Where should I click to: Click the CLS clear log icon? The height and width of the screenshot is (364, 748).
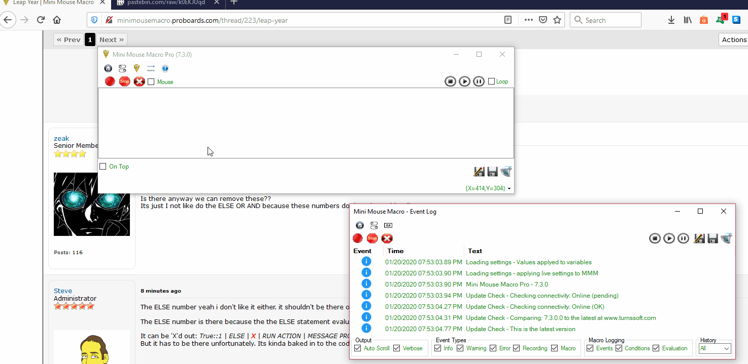click(388, 225)
